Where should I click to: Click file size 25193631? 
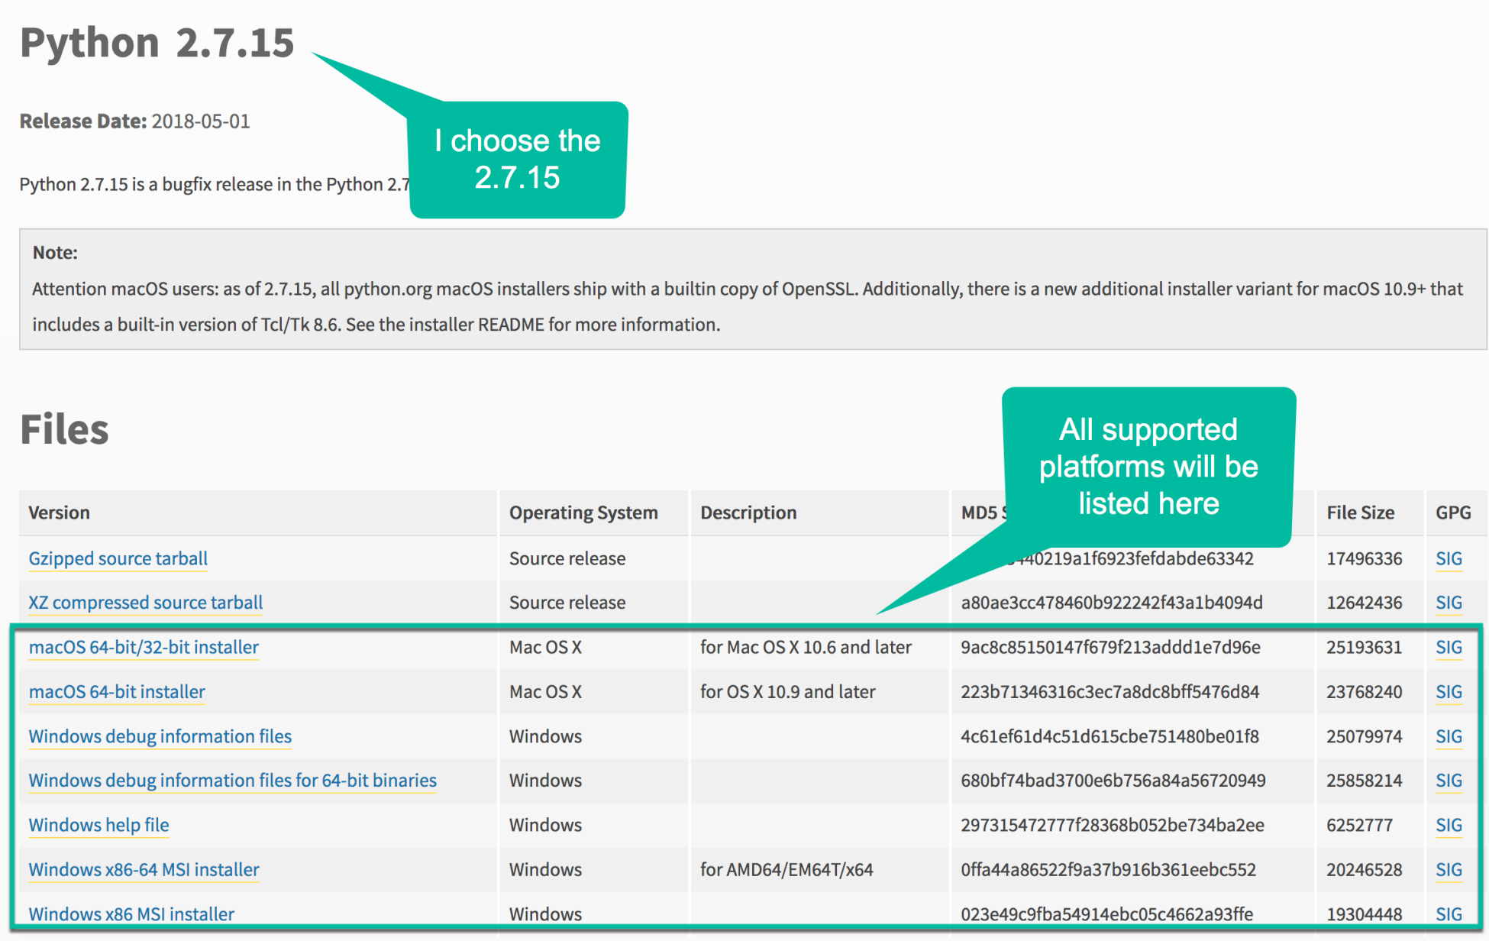point(1364,647)
